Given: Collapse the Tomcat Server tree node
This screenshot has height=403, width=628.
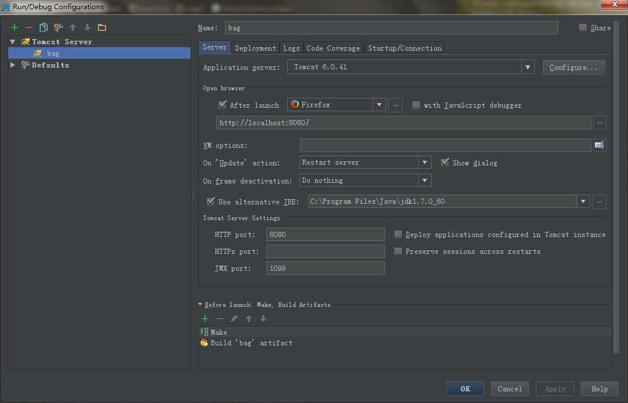Looking at the screenshot, I should [13, 41].
